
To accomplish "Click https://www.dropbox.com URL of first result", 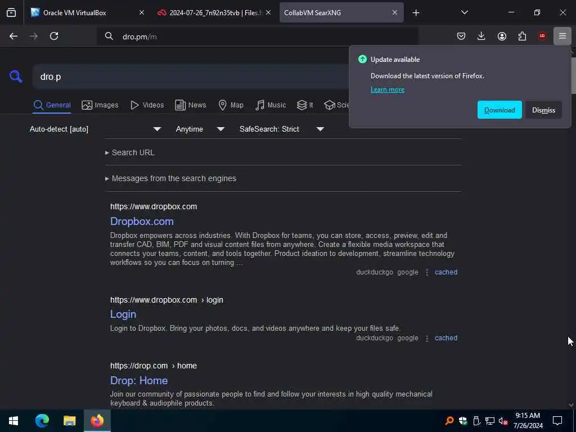I will coord(154,206).
